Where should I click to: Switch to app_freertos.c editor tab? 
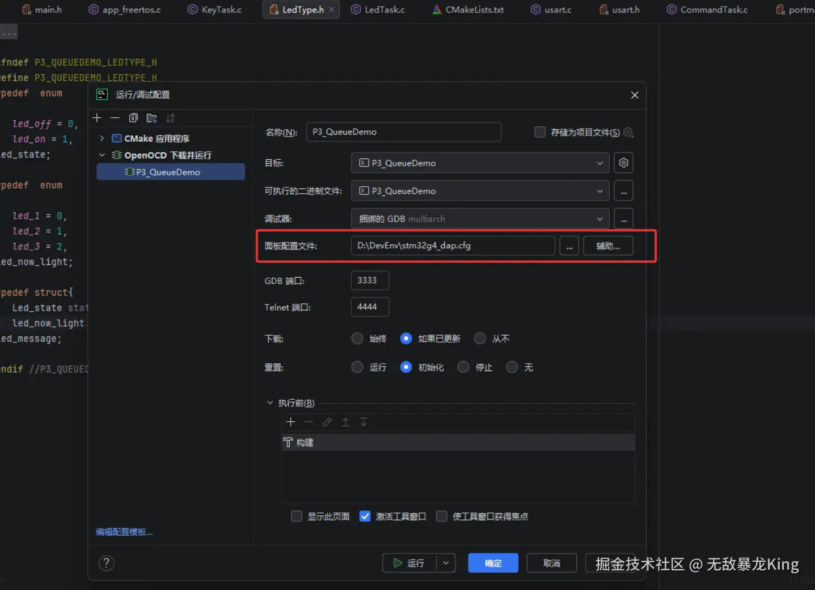click(124, 10)
